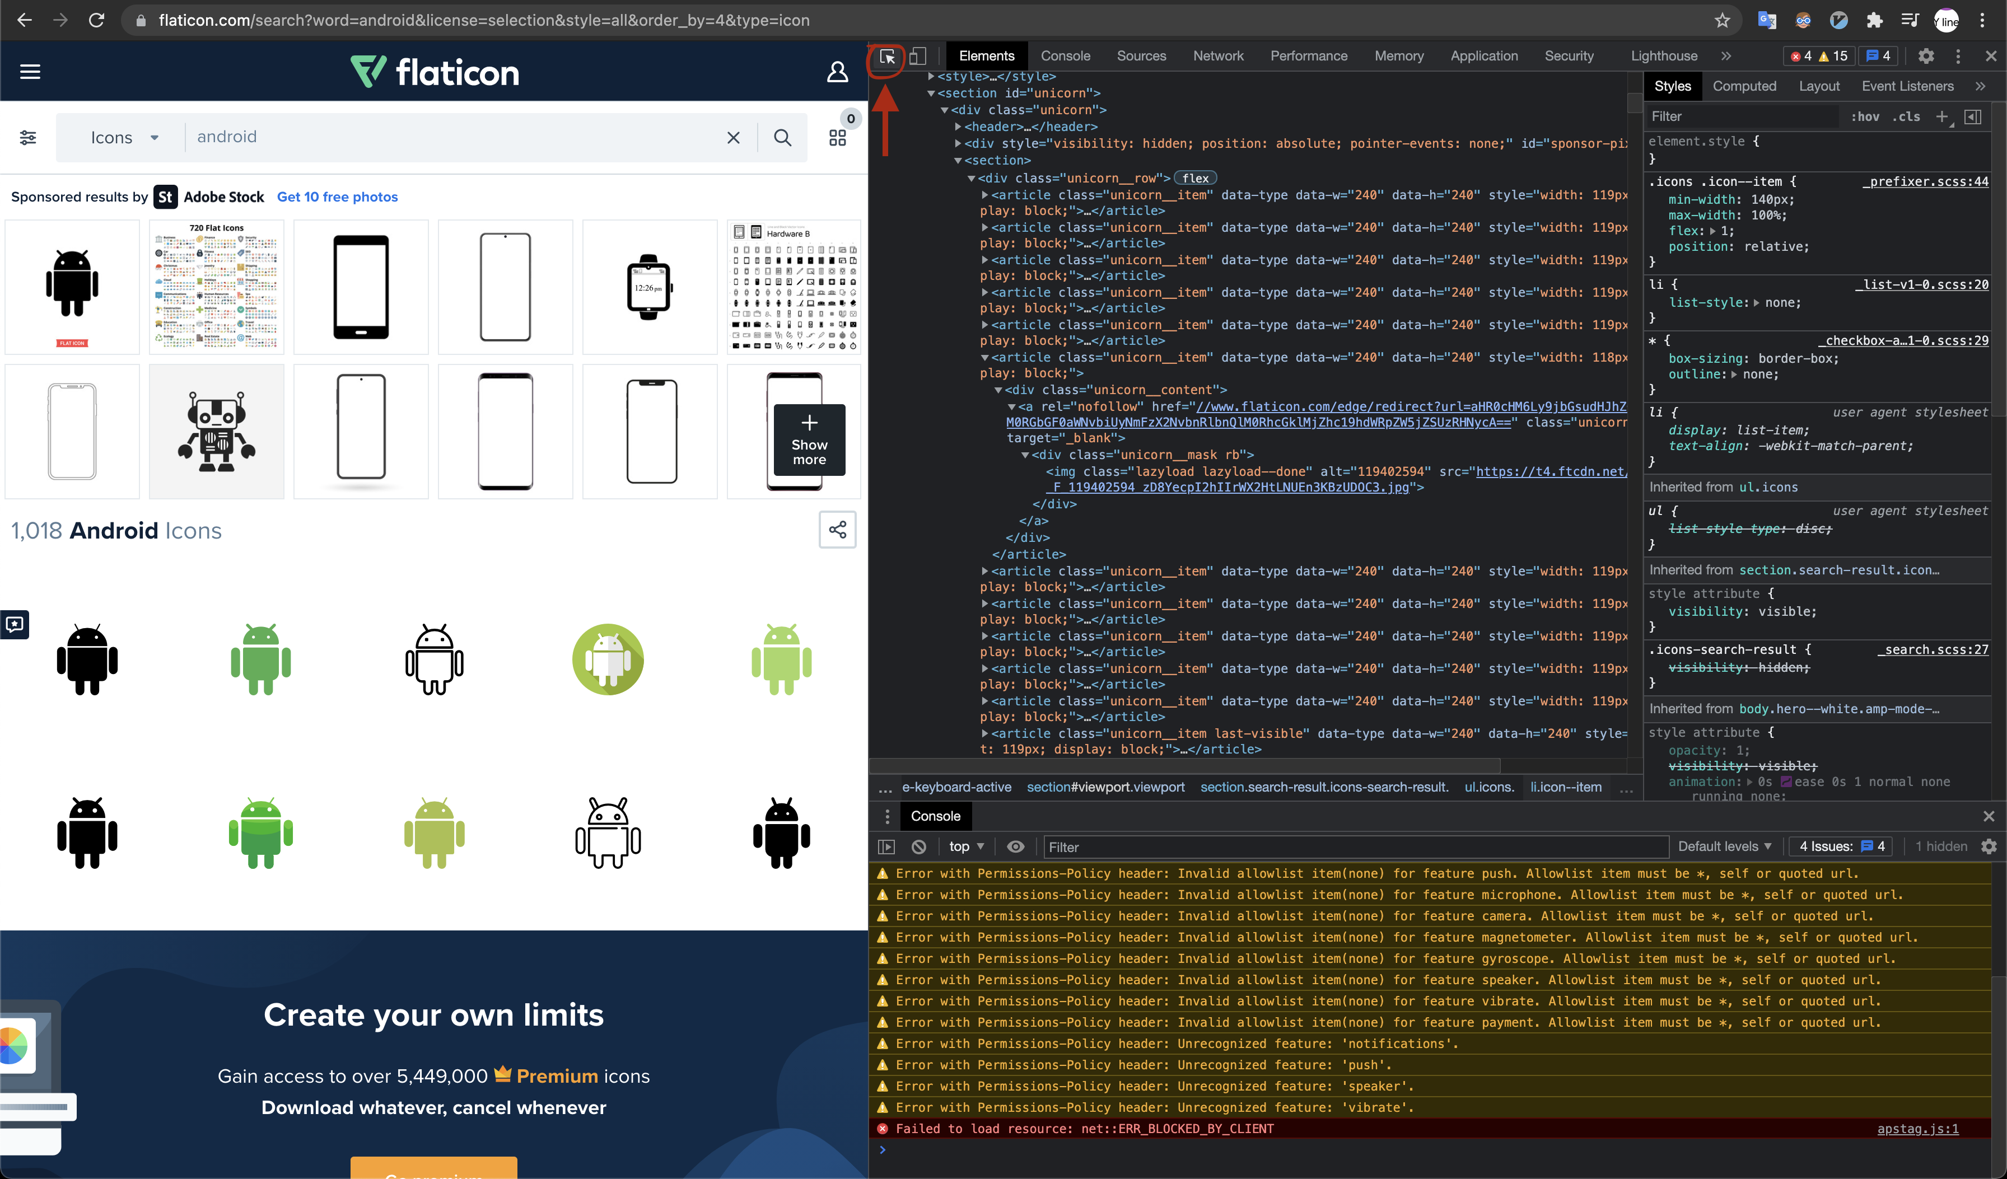Click the Show more sponsored button
Screen dimensions: 2007x1179
[809, 440]
